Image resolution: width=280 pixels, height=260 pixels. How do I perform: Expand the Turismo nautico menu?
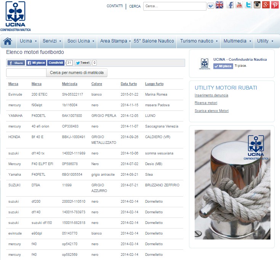pyautogui.click(x=198, y=41)
